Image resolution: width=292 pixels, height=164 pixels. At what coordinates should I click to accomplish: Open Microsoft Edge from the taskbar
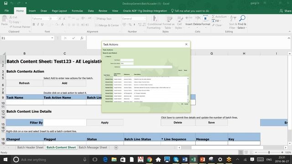coord(105,159)
